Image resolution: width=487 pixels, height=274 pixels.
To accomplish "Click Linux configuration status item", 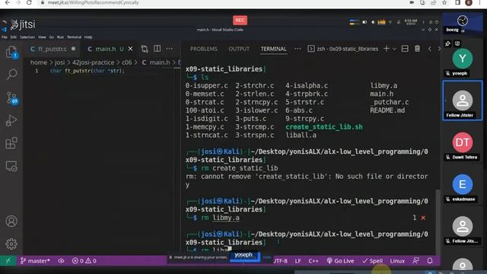I will point(397,260).
